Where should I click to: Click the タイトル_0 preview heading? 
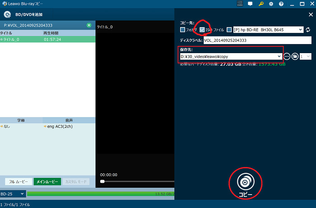[x=105, y=27]
